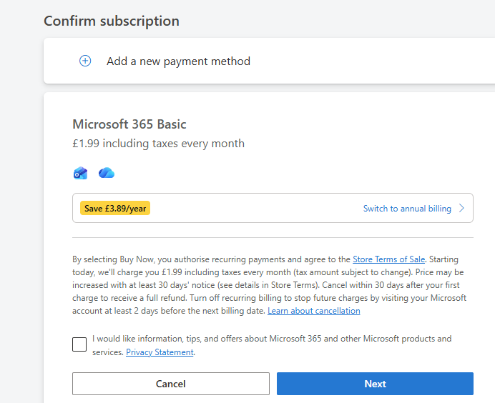Click the Outlook app icon
This screenshot has width=495, height=403.
pyautogui.click(x=81, y=173)
